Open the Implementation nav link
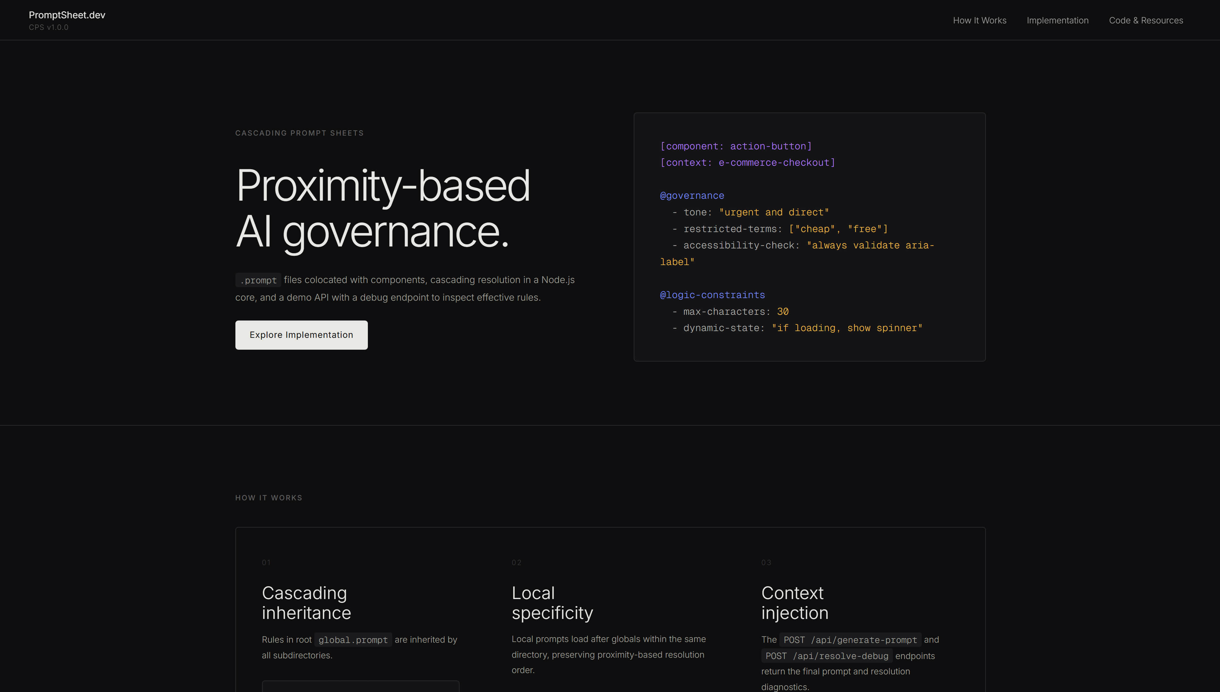 click(1057, 21)
